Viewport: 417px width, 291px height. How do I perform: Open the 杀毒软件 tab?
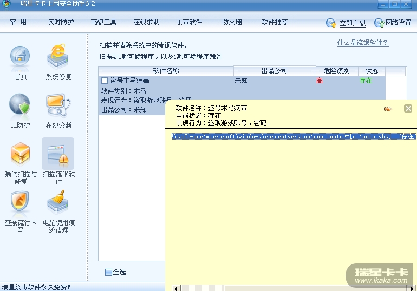[189, 22]
